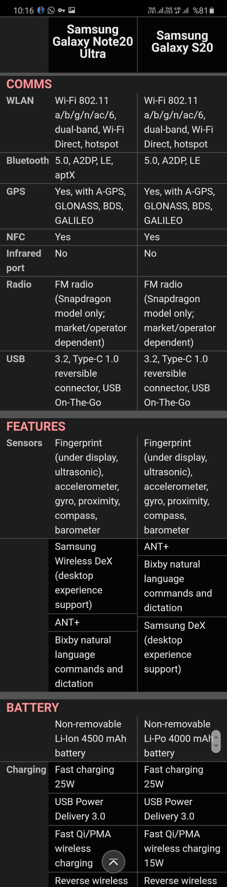
Task: Tap the LTE2 4.5G signal icon
Action: pyautogui.click(x=177, y=10)
